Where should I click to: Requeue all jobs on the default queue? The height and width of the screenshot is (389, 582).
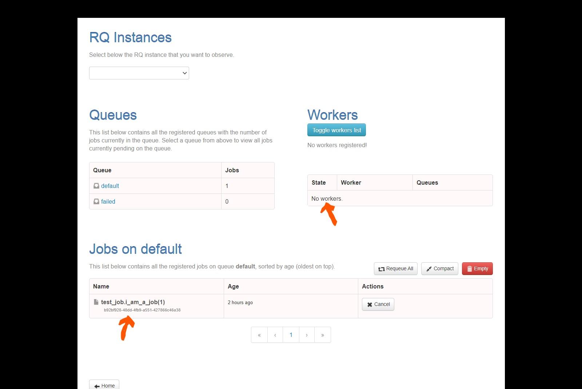click(x=395, y=268)
